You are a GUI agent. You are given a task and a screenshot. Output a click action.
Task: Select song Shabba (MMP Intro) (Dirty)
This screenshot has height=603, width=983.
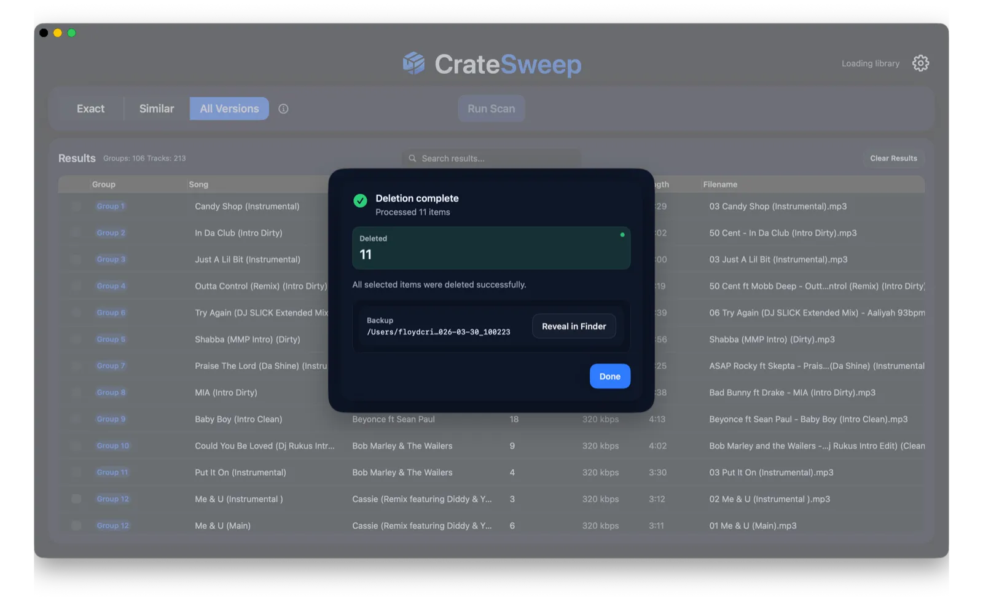tap(247, 339)
